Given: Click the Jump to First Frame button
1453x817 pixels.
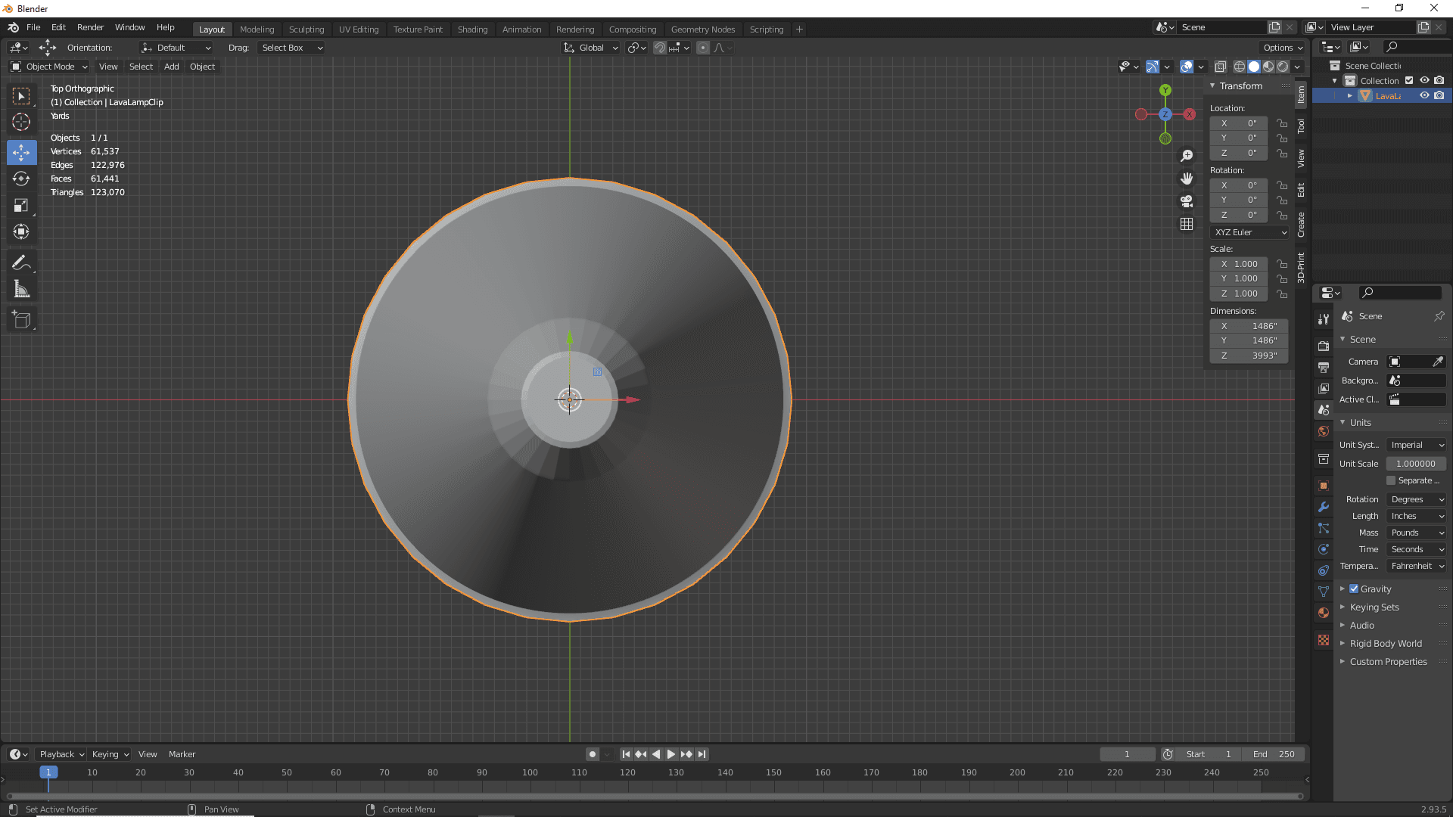Looking at the screenshot, I should [627, 754].
